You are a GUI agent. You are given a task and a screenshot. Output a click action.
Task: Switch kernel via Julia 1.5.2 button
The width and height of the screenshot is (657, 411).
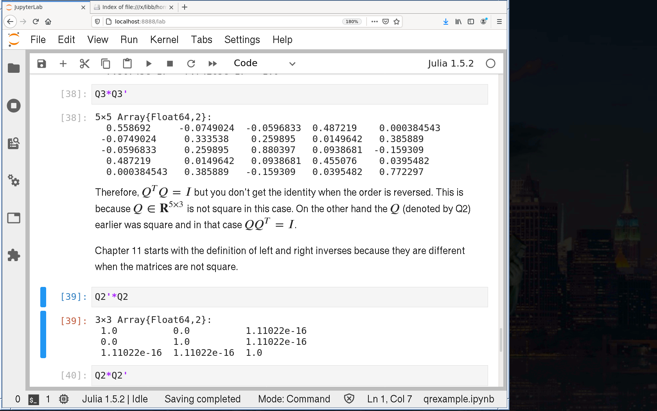[x=451, y=63]
